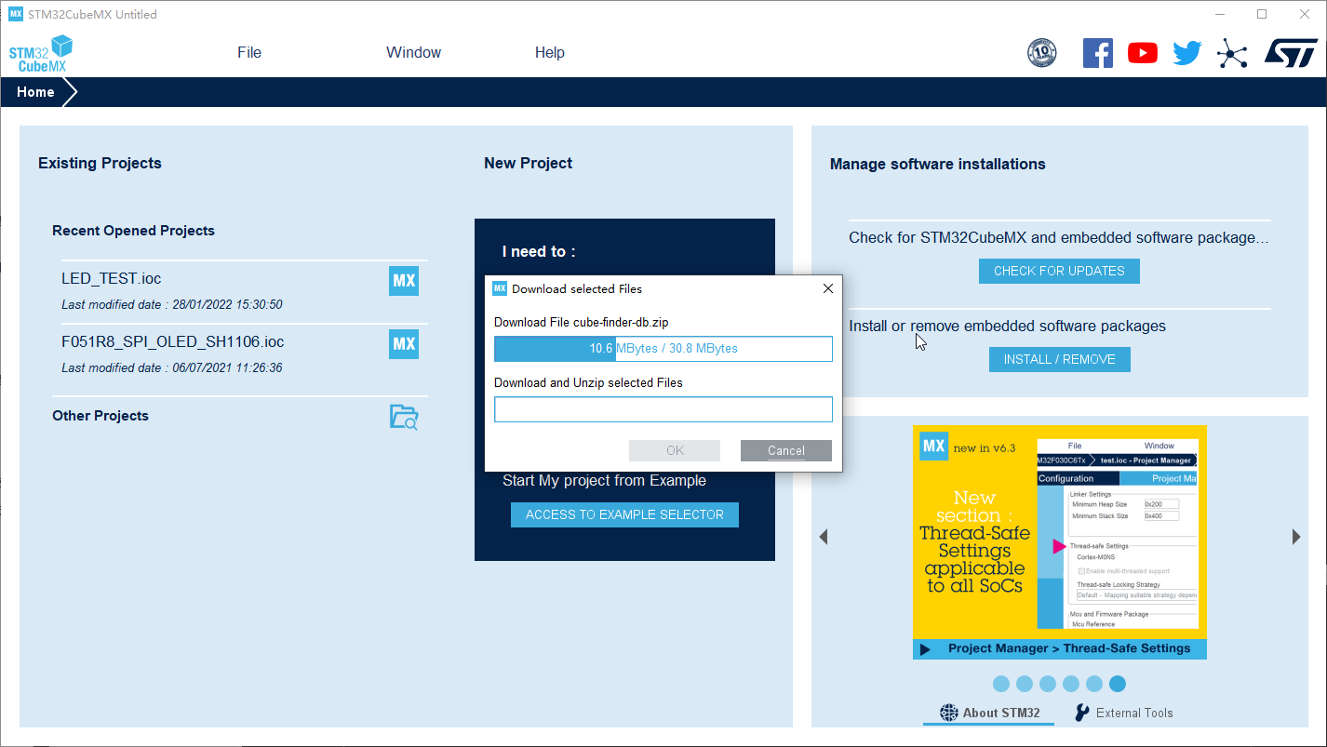This screenshot has width=1327, height=747.
Task: Click the LED_TEST.ioc last modified date
Action: tap(172, 304)
